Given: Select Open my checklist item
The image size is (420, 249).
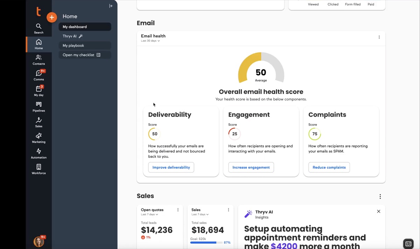Looking at the screenshot, I should [x=85, y=55].
